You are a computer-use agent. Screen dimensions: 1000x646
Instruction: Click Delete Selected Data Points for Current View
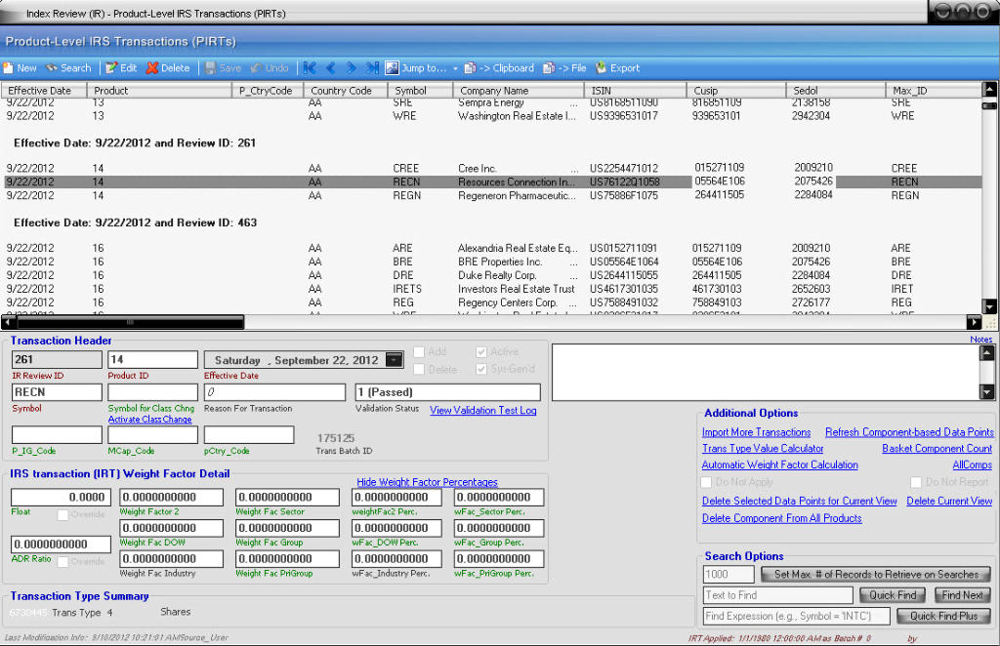800,502
